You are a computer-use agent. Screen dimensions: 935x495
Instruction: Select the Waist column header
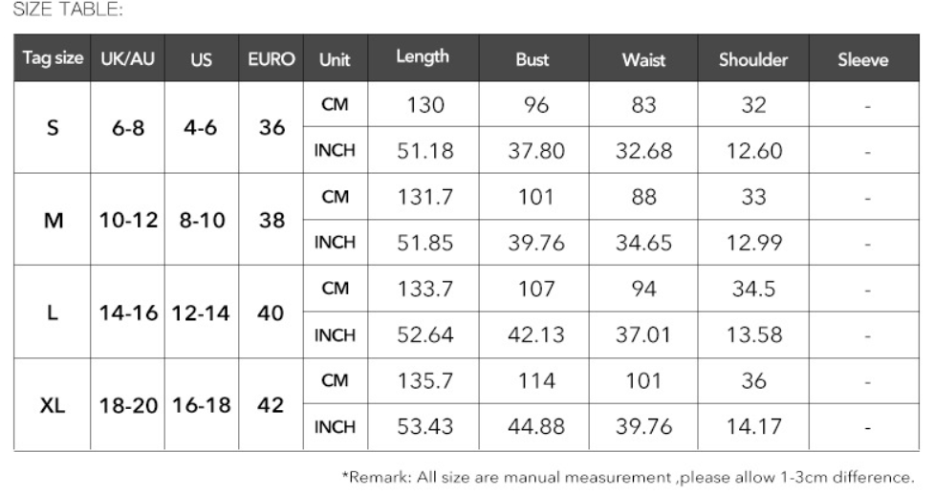tap(643, 59)
